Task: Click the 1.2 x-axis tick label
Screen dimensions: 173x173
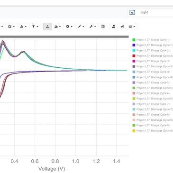Action: click(x=96, y=162)
